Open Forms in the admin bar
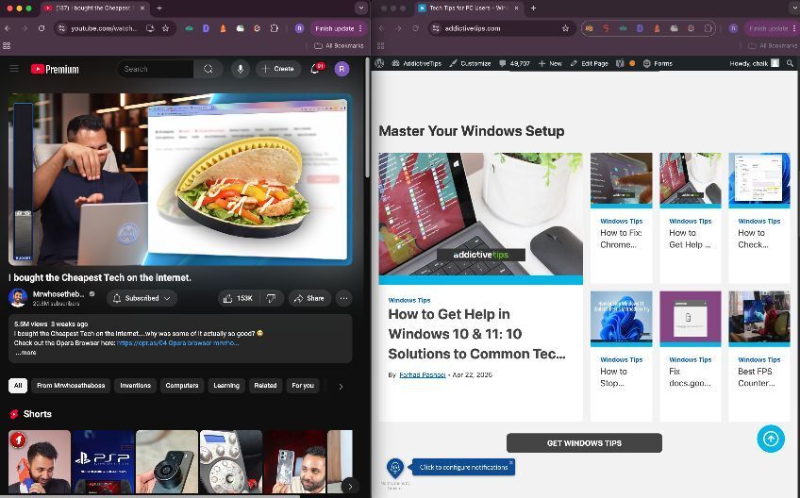This screenshot has height=498, width=800. [x=658, y=63]
